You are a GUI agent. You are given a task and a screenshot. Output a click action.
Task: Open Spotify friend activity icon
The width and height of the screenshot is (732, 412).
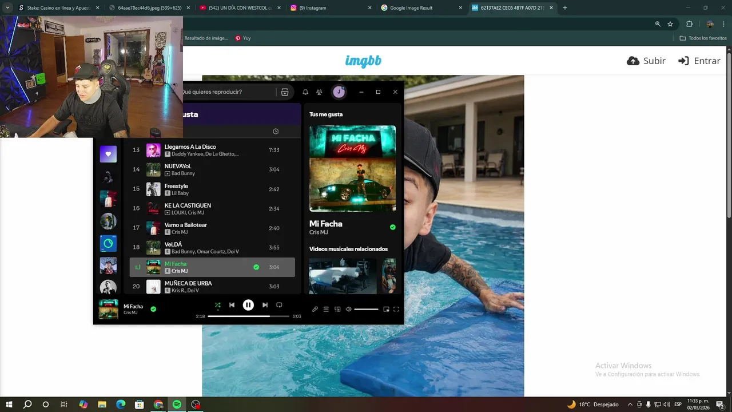[319, 92]
